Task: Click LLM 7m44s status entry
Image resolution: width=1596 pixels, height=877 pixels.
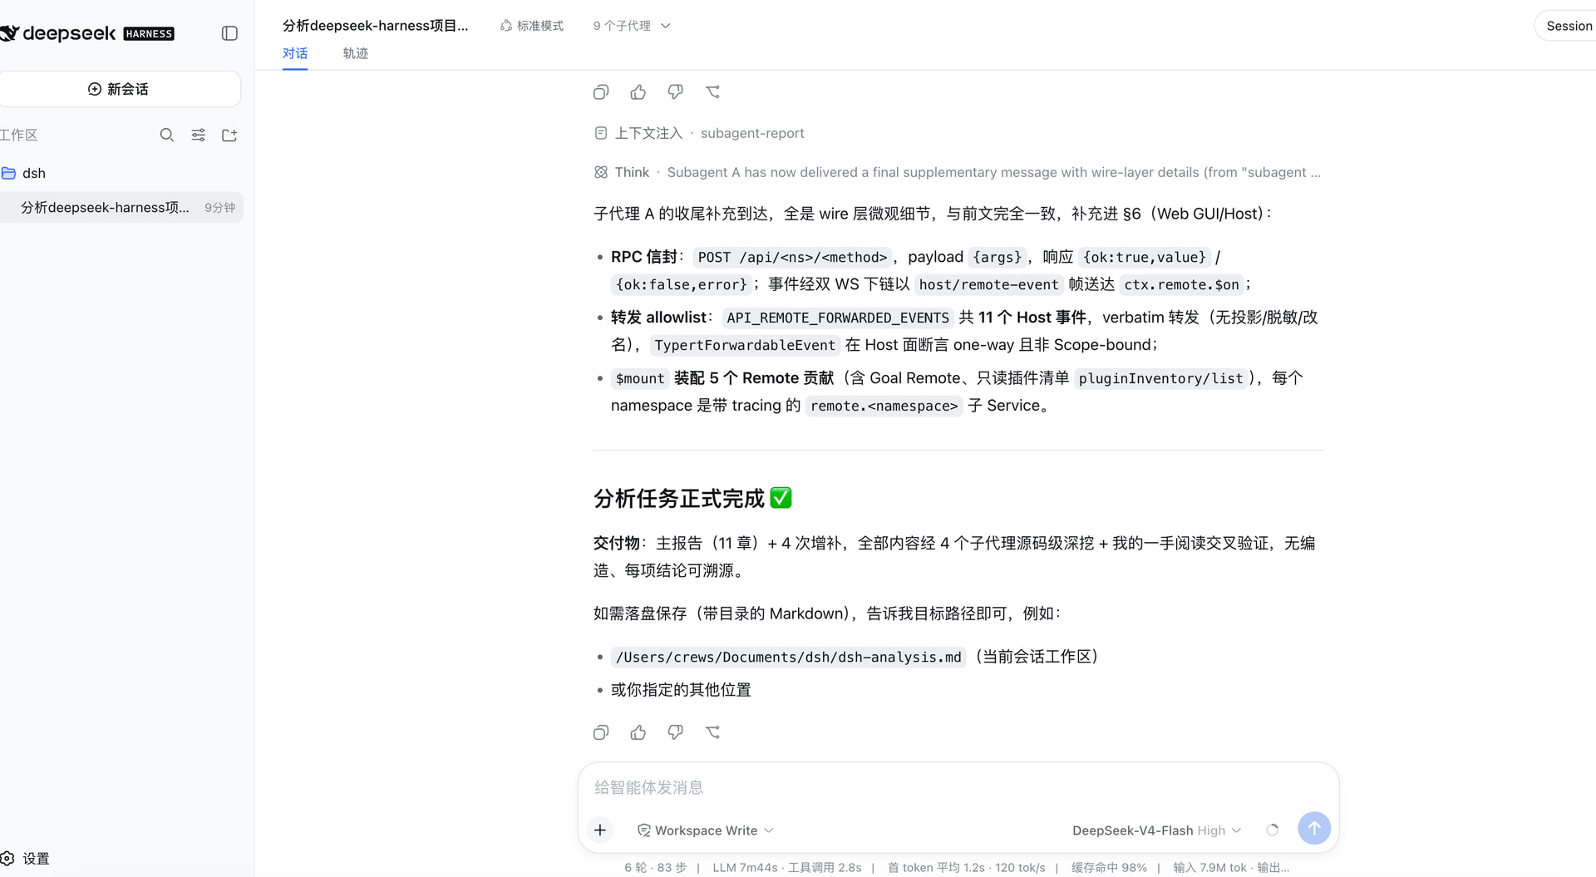Action: 745,867
